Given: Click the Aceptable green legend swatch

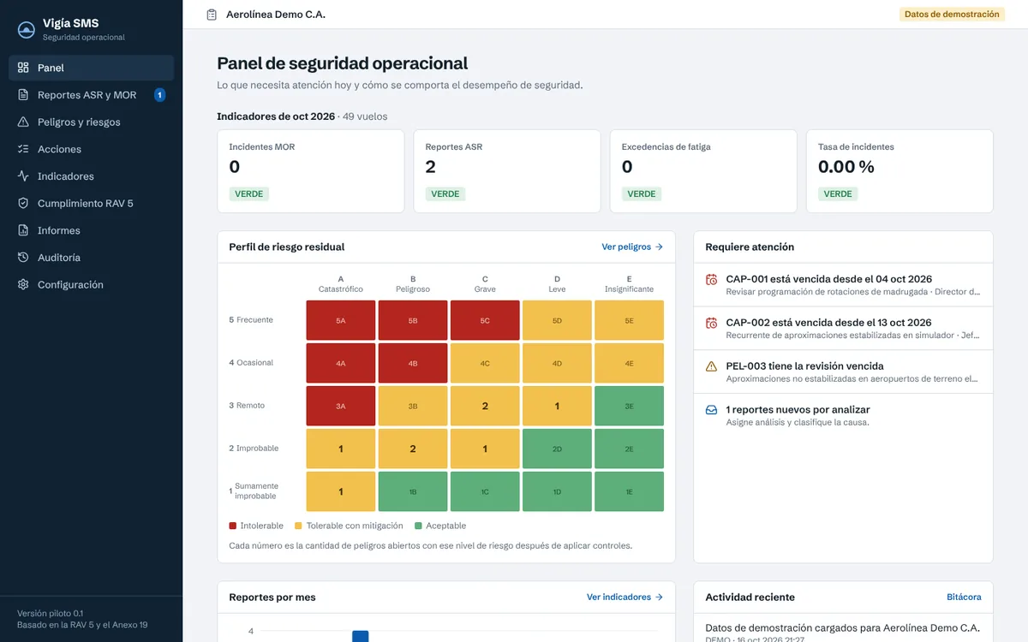Looking at the screenshot, I should tap(418, 526).
